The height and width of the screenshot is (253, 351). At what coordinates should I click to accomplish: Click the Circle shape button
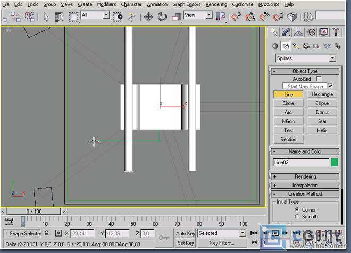[288, 103]
